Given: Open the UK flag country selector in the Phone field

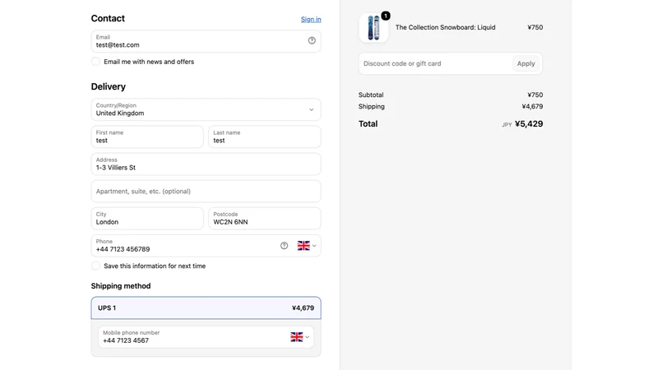Looking at the screenshot, I should (x=307, y=246).
